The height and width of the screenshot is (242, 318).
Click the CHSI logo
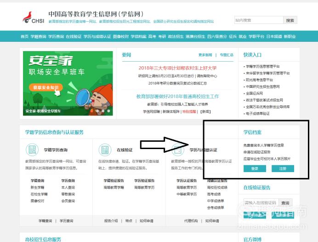point(33,17)
